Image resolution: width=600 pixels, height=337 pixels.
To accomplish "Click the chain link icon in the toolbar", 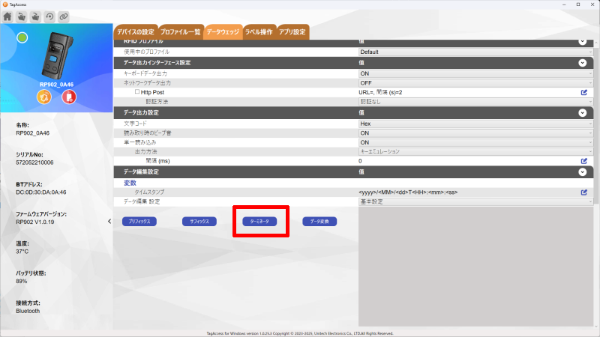I will tap(64, 16).
